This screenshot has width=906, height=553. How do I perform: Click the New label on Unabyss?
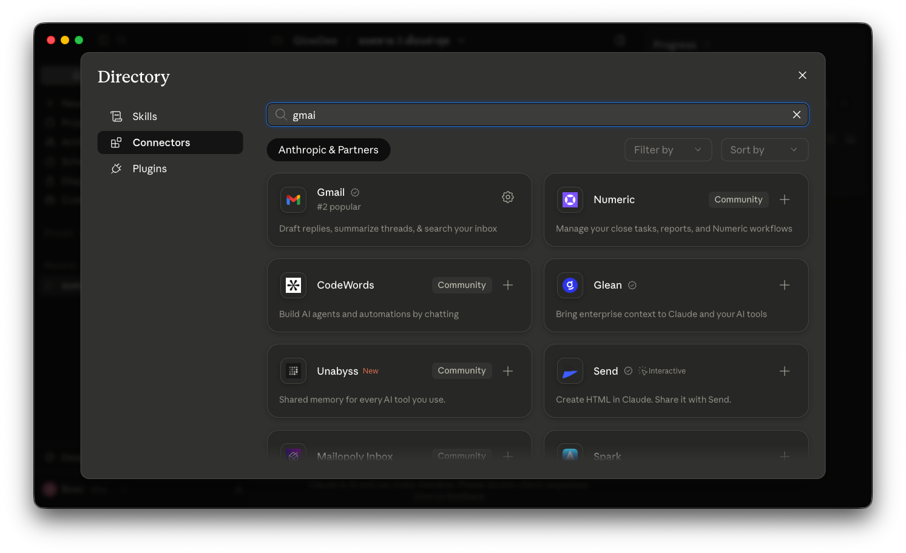pyautogui.click(x=371, y=371)
